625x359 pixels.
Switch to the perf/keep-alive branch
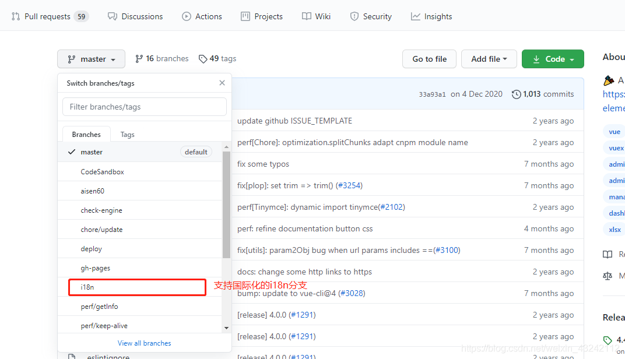139,326
